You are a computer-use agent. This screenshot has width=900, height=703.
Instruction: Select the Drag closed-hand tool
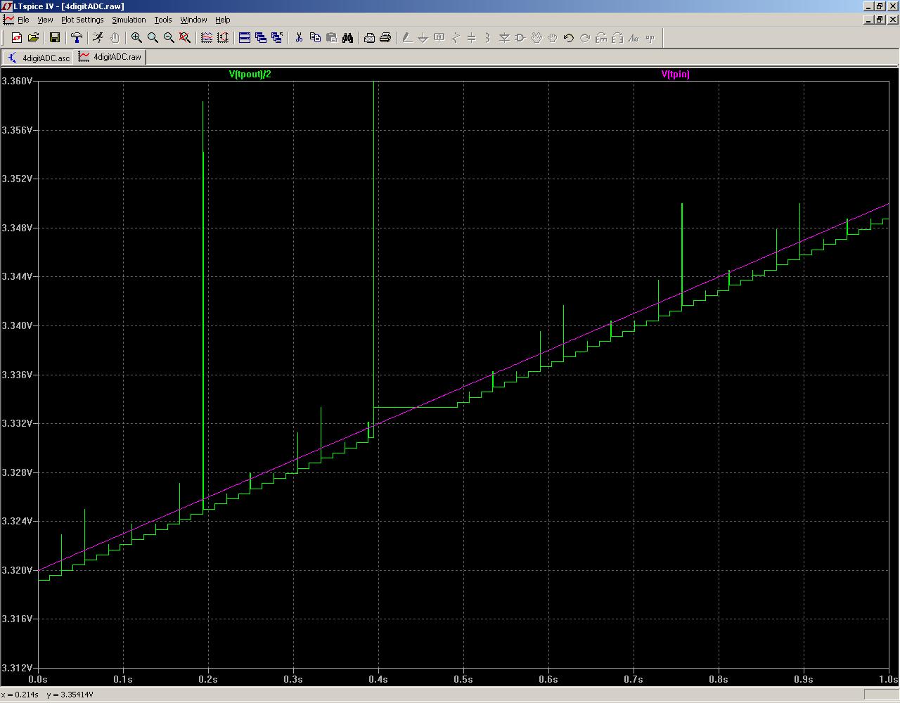[553, 38]
